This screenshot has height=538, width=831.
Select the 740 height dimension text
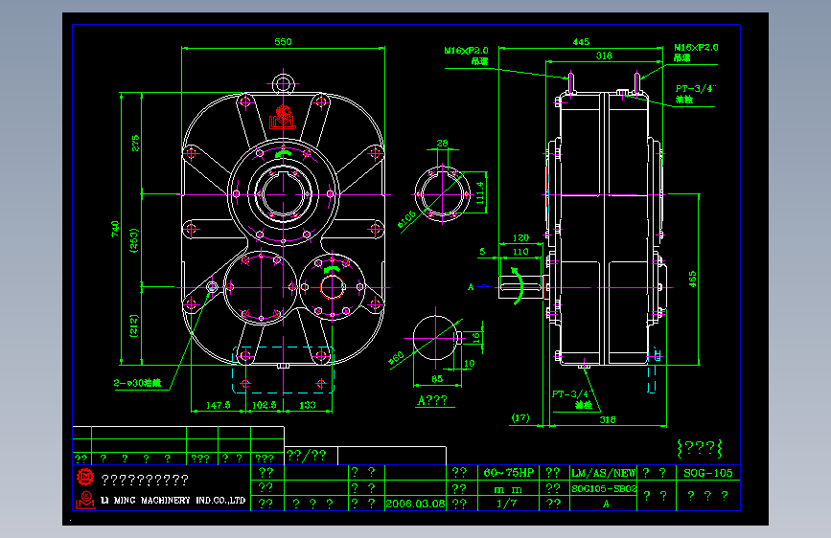tap(115, 229)
